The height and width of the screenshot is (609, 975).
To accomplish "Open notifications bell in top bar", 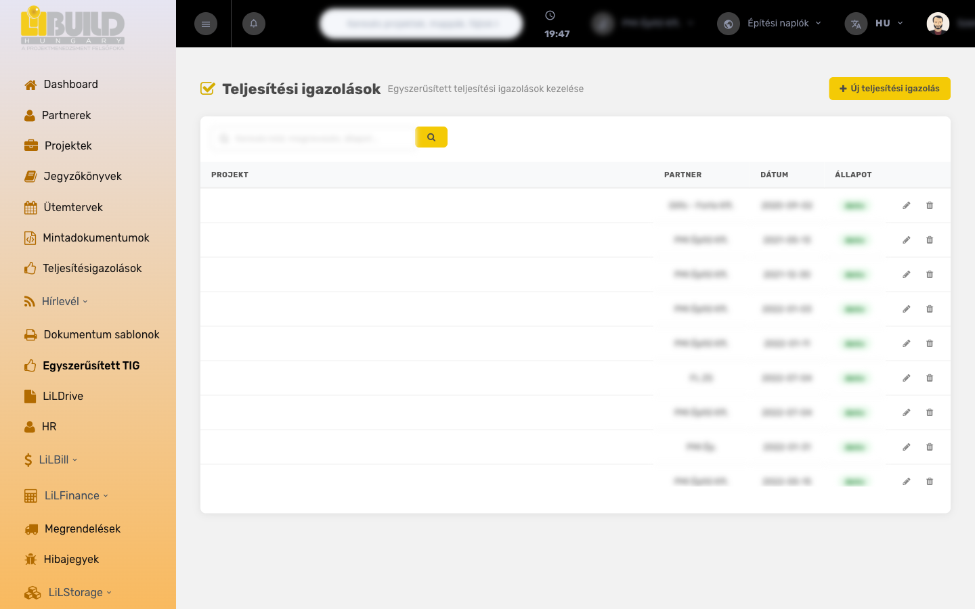I will tap(254, 24).
